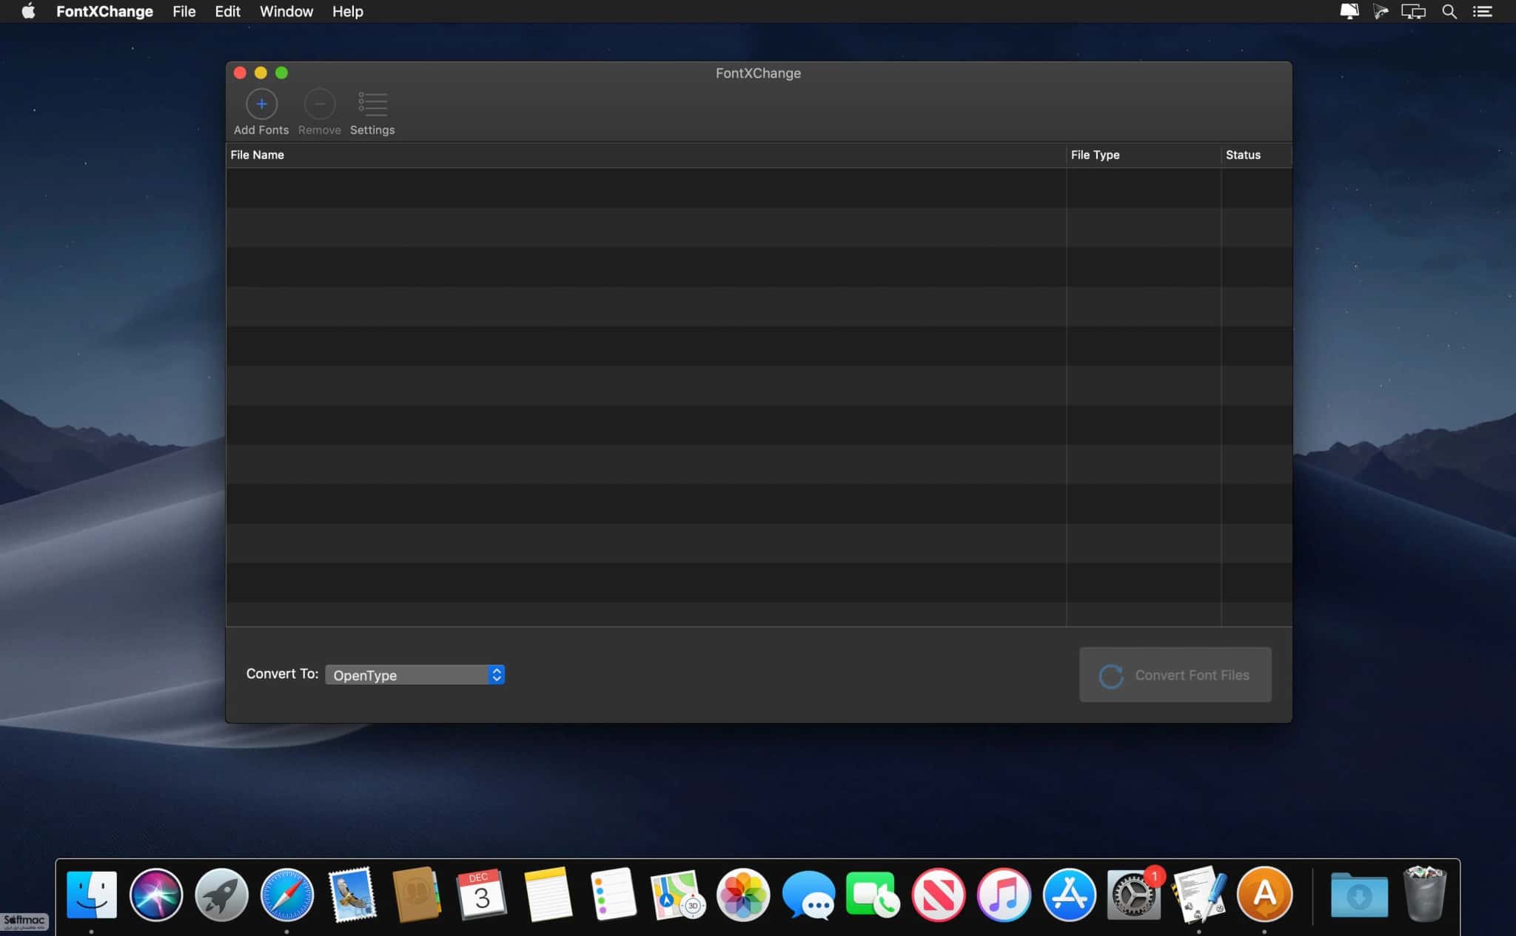The width and height of the screenshot is (1516, 936).
Task: Open Notes from the Dock
Action: click(548, 895)
